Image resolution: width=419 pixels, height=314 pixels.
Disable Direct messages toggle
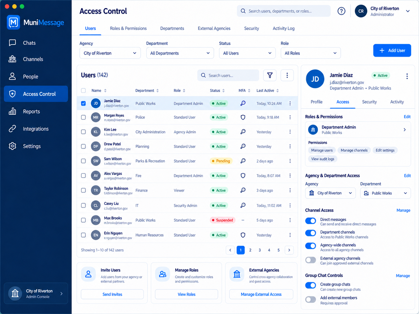pyautogui.click(x=310, y=221)
